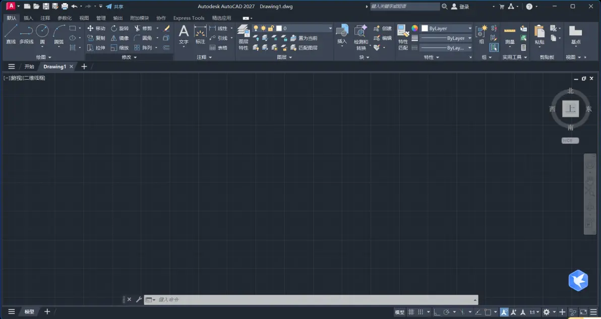
Task: Open the Text (文字) tool
Action: pyautogui.click(x=184, y=34)
